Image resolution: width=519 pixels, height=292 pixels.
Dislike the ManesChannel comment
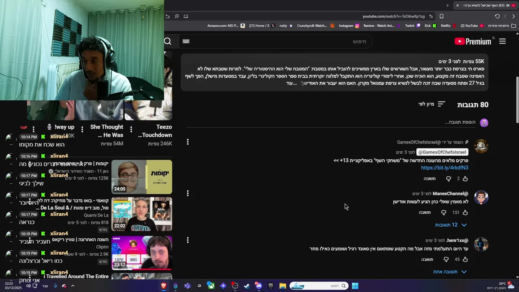click(x=444, y=213)
